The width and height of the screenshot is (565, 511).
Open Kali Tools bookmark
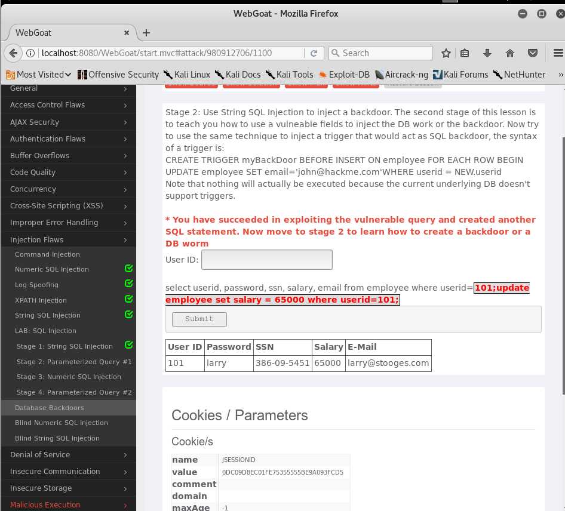click(x=289, y=75)
